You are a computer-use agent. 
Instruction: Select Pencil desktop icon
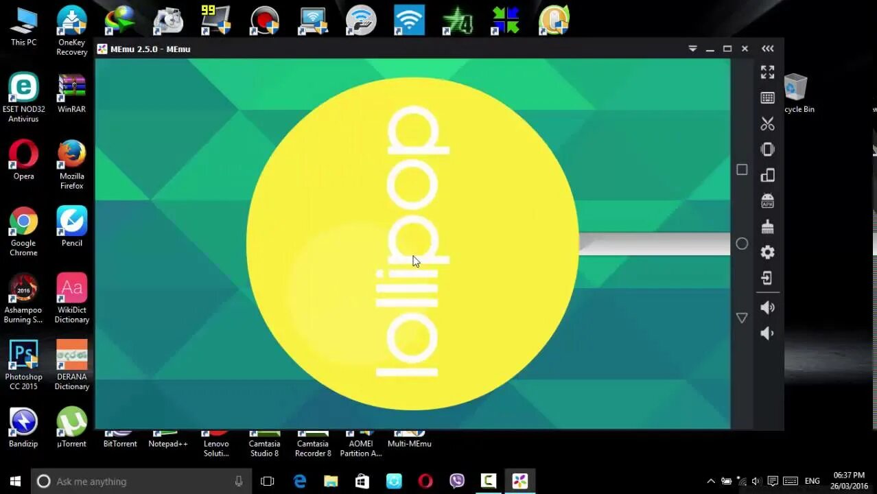click(x=72, y=226)
